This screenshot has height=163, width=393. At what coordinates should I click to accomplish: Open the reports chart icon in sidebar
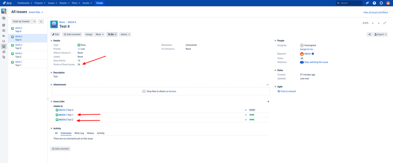point(4,41)
